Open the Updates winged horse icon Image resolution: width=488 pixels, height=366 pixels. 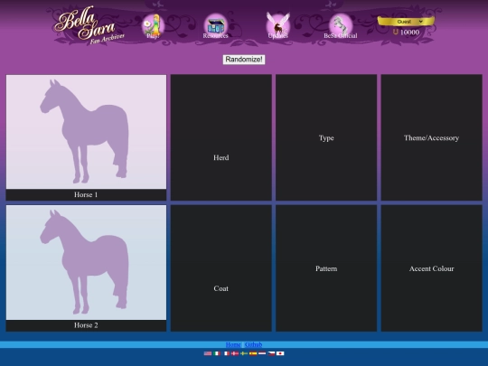coord(278,26)
